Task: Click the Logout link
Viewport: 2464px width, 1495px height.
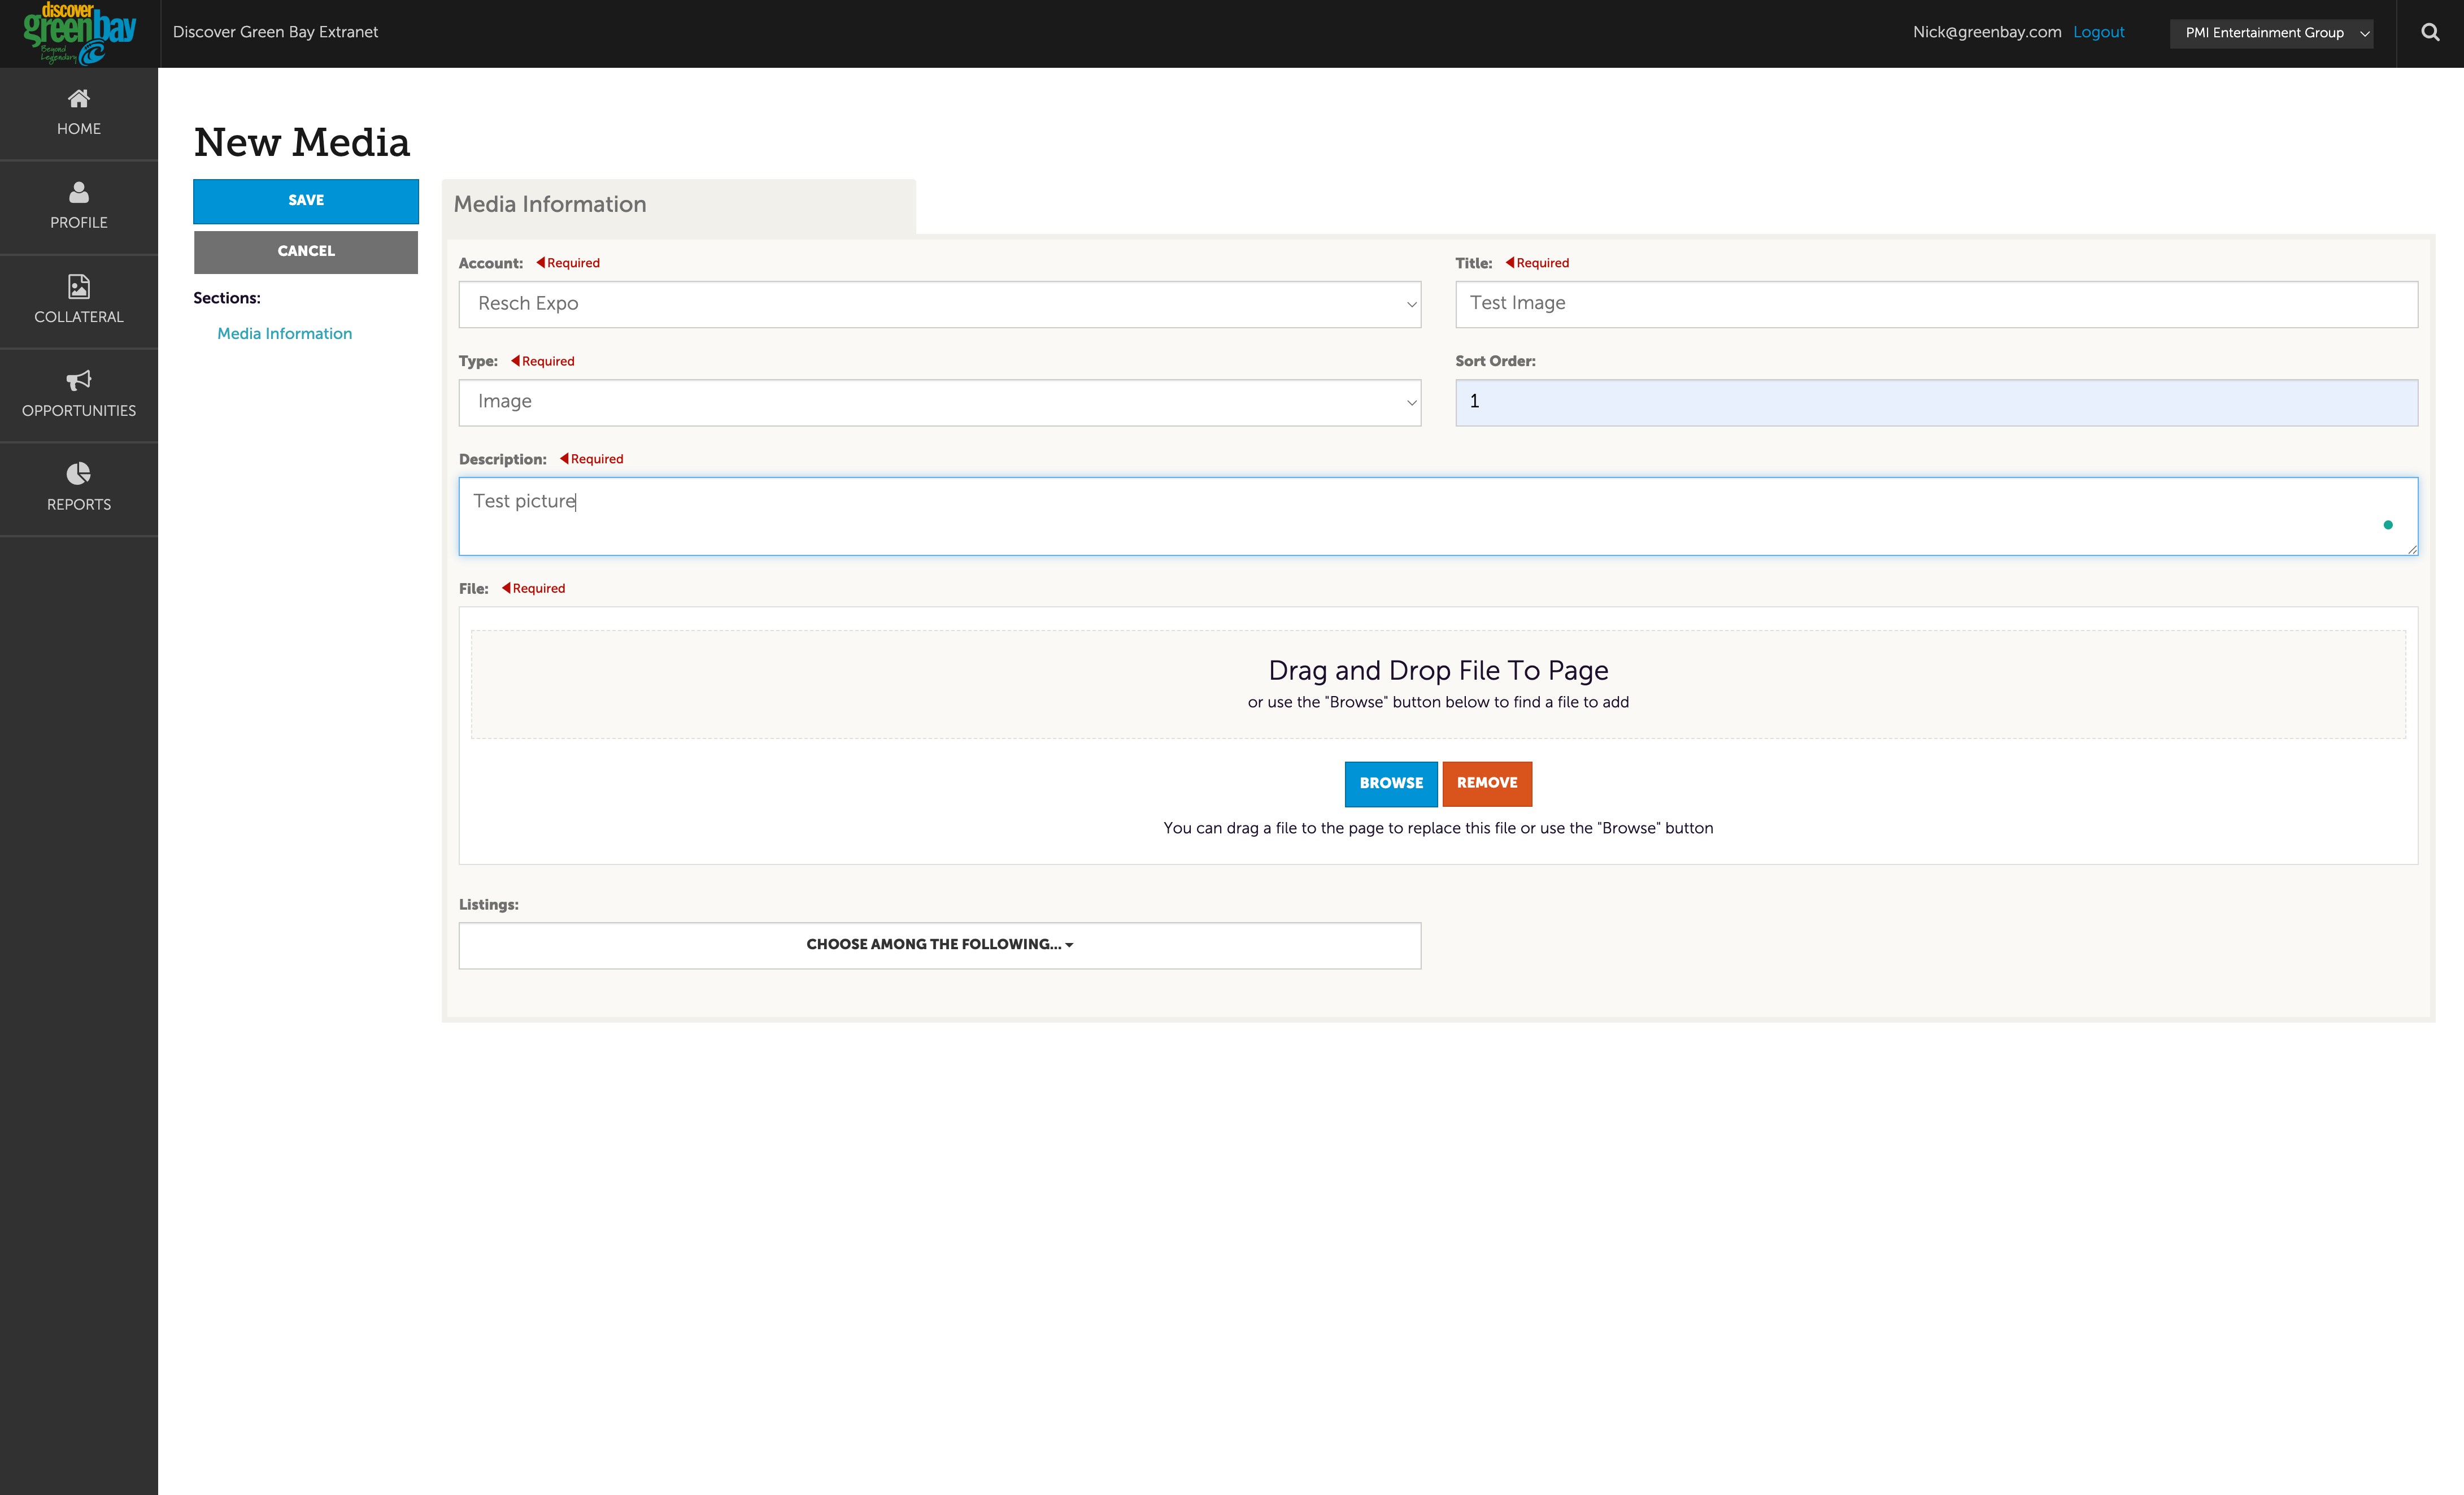Action: click(x=2098, y=32)
